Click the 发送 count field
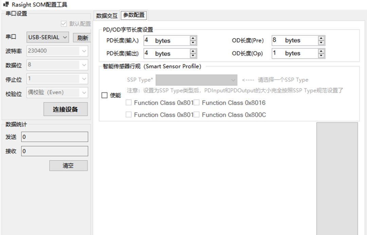 [54, 137]
